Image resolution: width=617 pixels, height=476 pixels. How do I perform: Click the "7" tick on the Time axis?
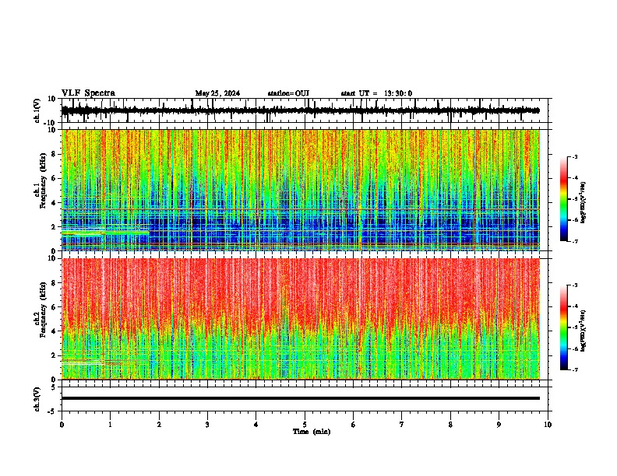pos(402,425)
